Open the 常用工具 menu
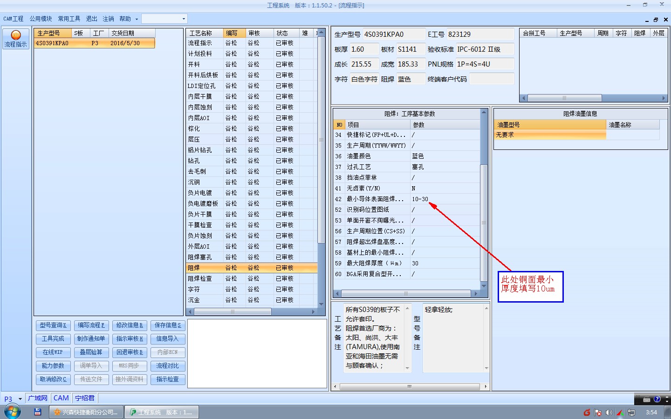The width and height of the screenshot is (671, 419). click(x=69, y=19)
